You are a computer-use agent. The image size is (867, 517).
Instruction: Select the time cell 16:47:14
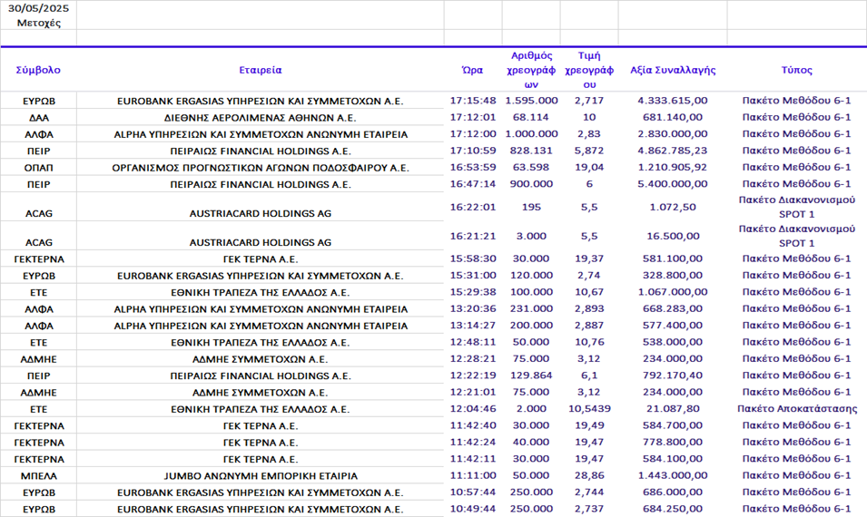[x=473, y=183]
